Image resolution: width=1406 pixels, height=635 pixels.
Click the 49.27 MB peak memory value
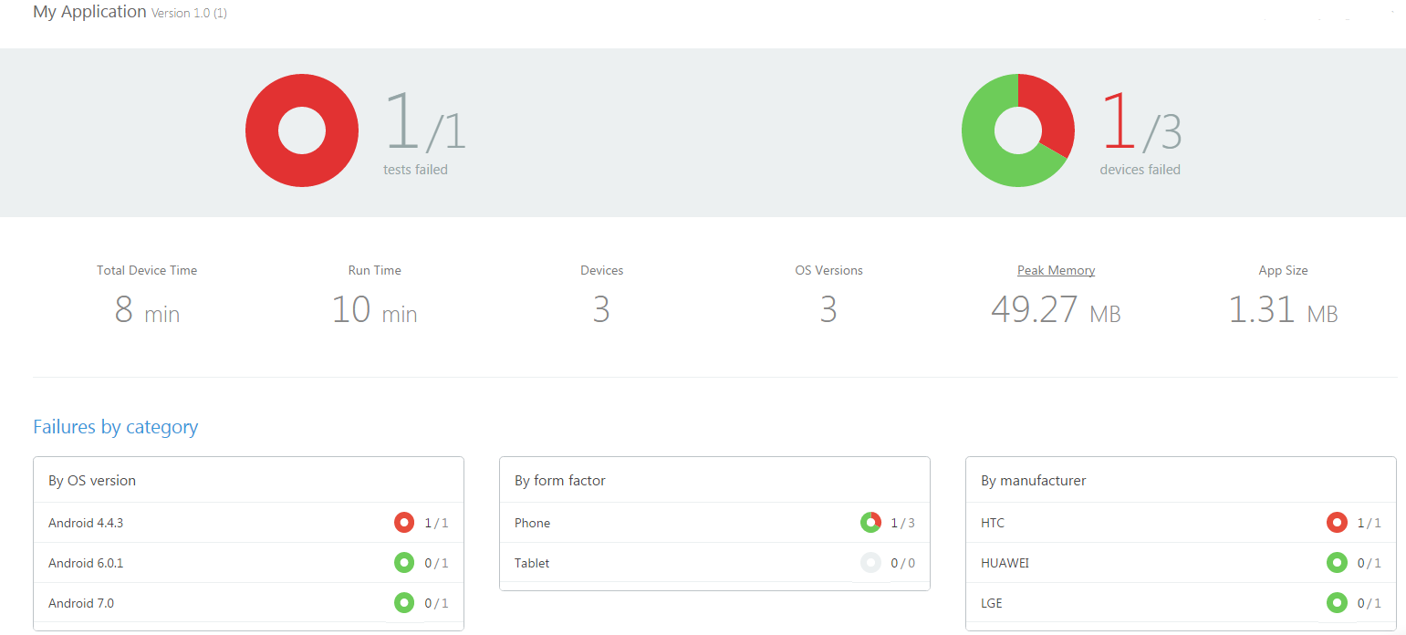click(x=1056, y=311)
